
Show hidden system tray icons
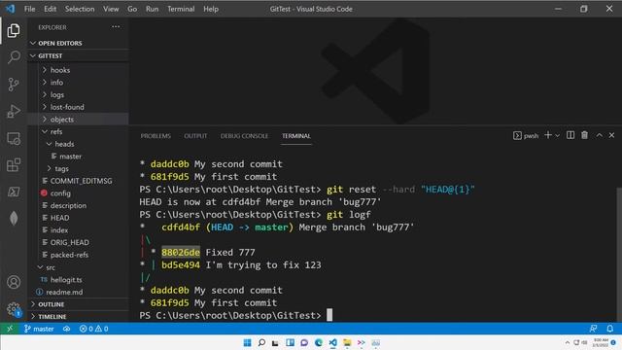(568, 342)
